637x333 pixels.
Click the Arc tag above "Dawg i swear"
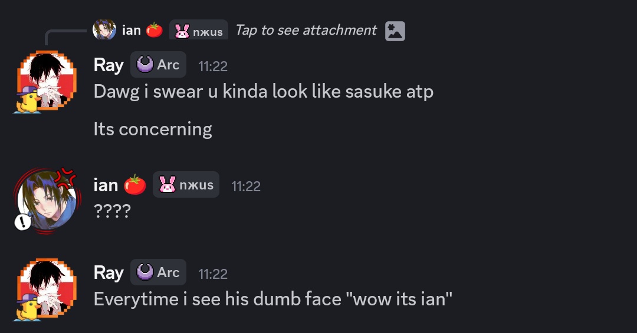pyautogui.click(x=158, y=65)
